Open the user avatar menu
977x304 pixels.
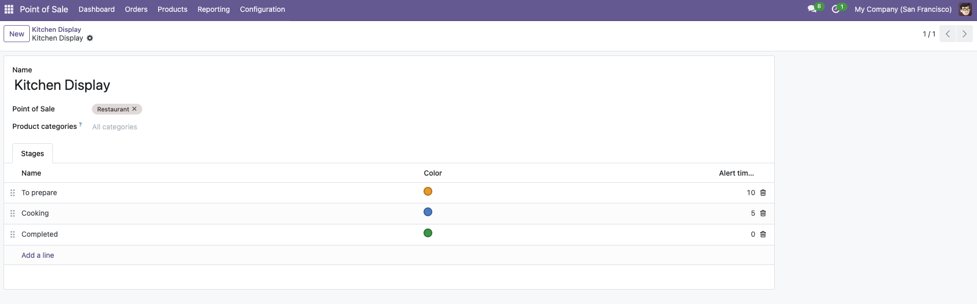965,9
